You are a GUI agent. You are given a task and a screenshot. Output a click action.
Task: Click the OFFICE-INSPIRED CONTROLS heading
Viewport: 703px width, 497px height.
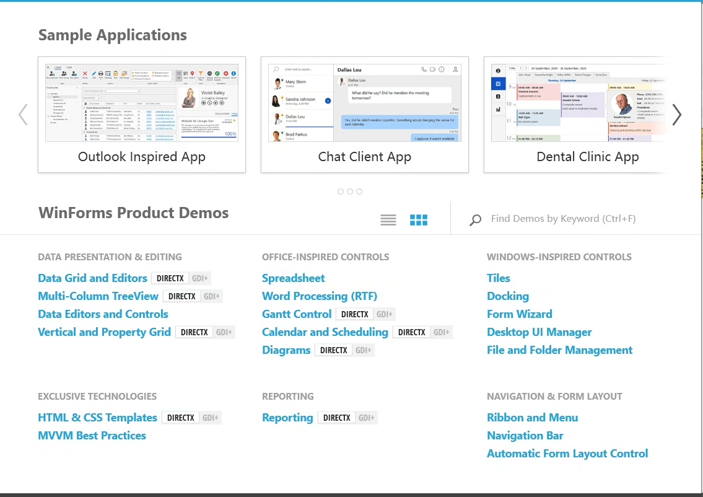326,257
